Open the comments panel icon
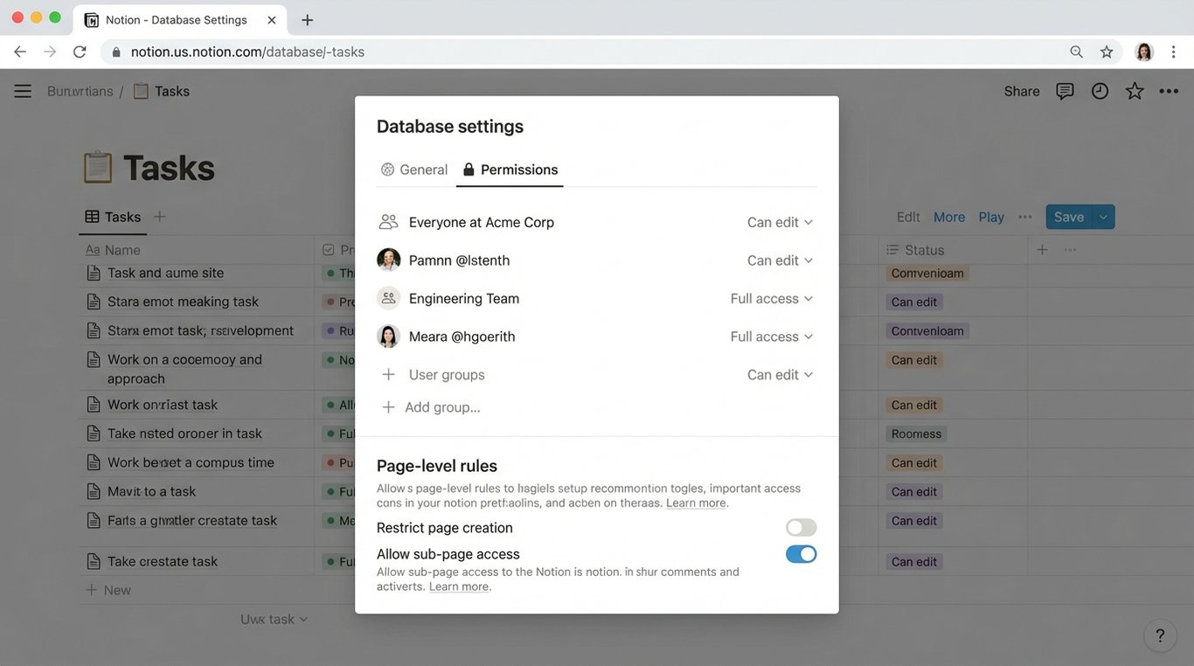Viewport: 1194px width, 666px height. 1065,91
